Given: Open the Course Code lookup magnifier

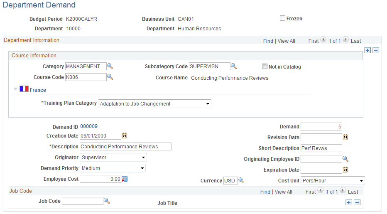Looking at the screenshot, I should [x=110, y=77].
